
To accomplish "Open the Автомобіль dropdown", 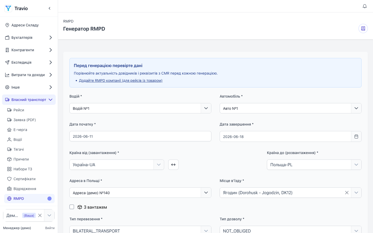I will (291, 108).
